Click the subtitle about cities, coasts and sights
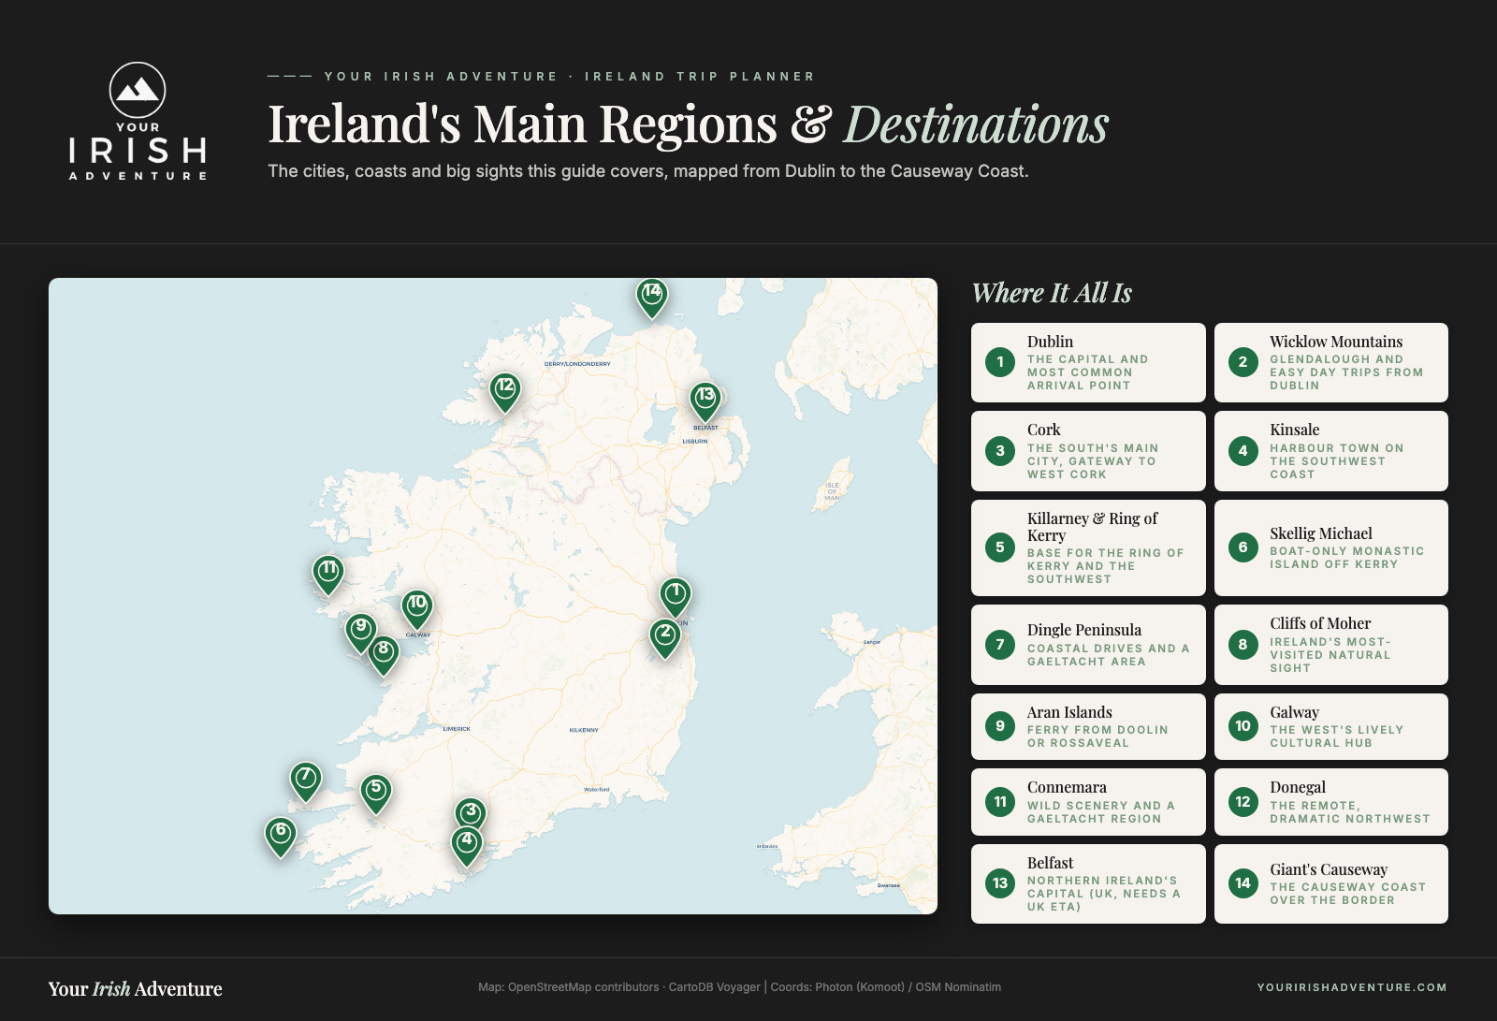This screenshot has height=1021, width=1497. click(648, 171)
